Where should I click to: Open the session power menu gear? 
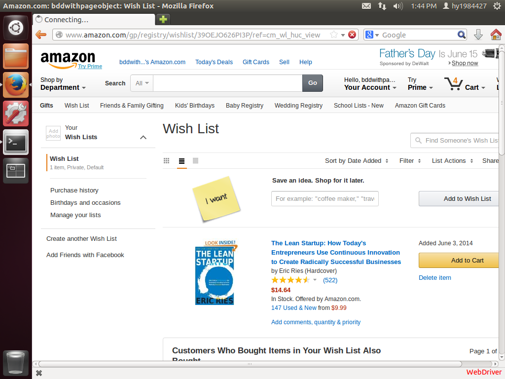(x=497, y=6)
